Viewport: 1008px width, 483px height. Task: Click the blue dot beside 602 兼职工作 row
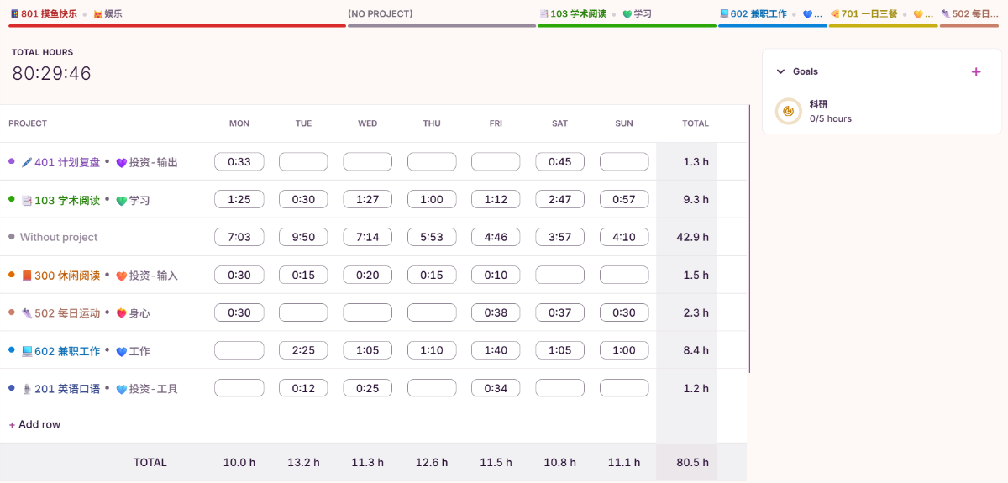11,350
